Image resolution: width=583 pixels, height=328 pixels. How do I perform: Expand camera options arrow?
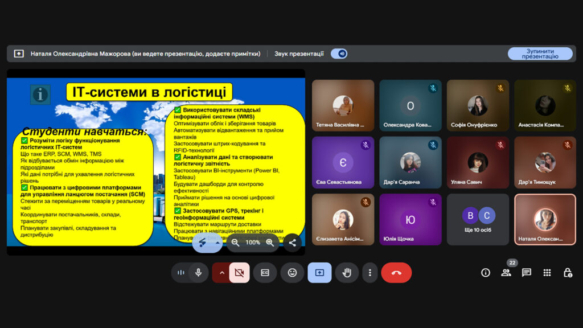coord(221,273)
